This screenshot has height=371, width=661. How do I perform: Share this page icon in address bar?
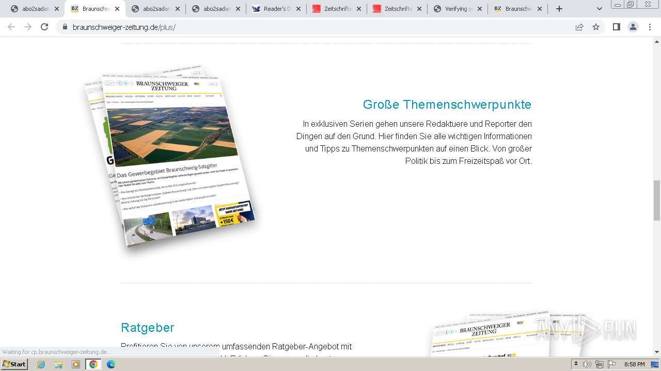pos(579,27)
